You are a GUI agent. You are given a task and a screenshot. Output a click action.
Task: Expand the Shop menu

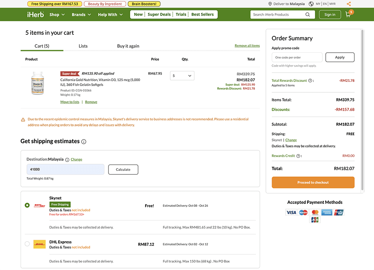pyautogui.click(x=57, y=14)
